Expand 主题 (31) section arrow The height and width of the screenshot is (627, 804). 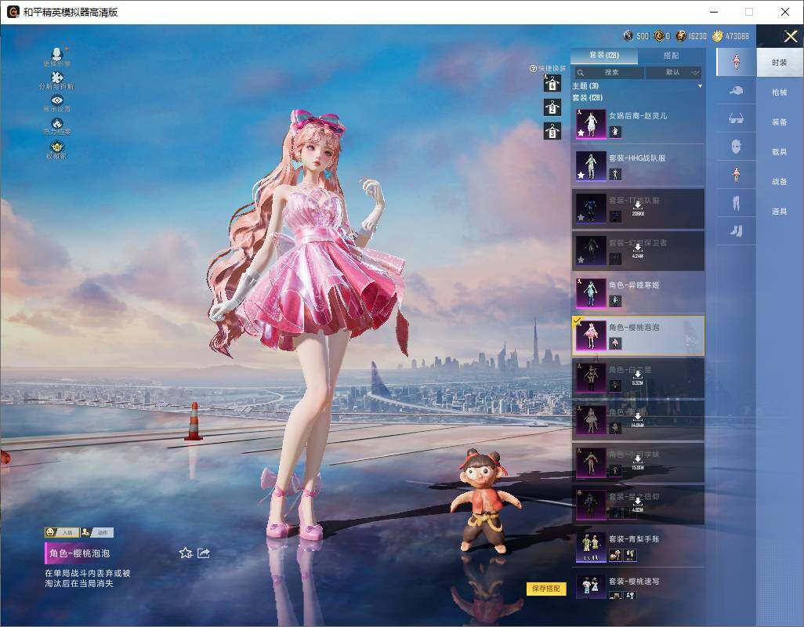[700, 86]
